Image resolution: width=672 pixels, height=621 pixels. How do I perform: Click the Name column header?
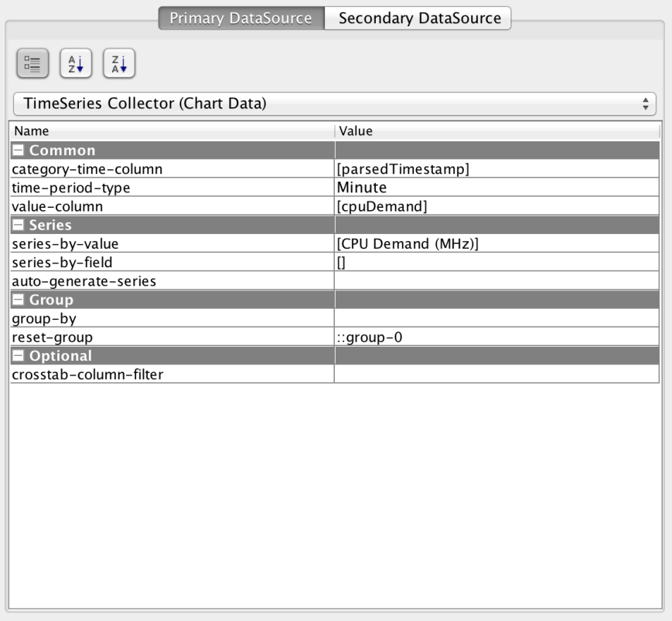coord(172,131)
